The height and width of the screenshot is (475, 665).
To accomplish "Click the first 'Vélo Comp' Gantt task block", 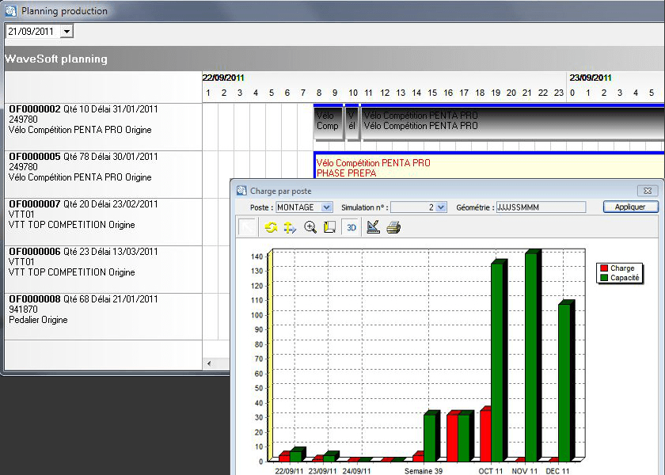I will coord(329,122).
